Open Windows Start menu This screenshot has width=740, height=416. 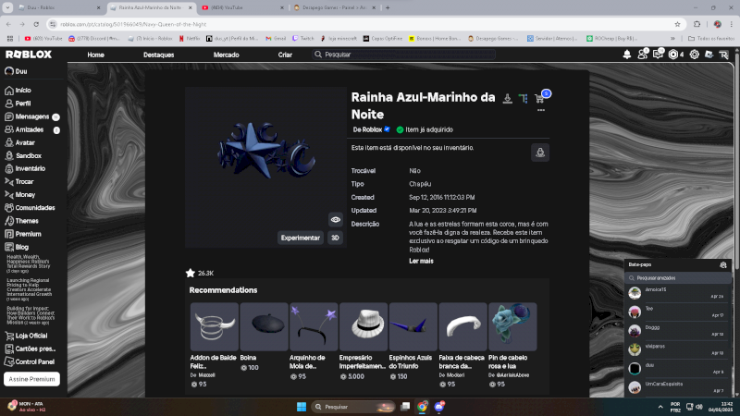(302, 407)
